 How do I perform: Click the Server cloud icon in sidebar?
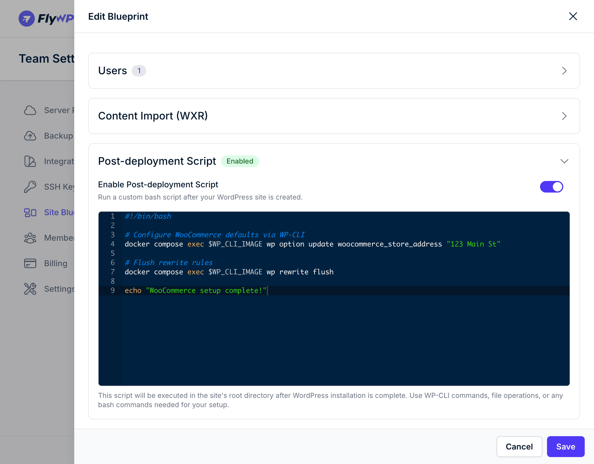coord(30,110)
